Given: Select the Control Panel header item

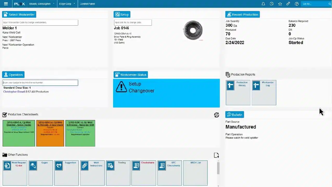Looking at the screenshot, I should pos(87,4).
